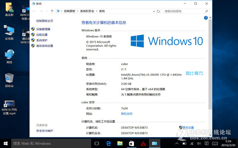Click the Windows 10 家庭版 edition text
This screenshot has height=148, width=238.
coord(99,36)
